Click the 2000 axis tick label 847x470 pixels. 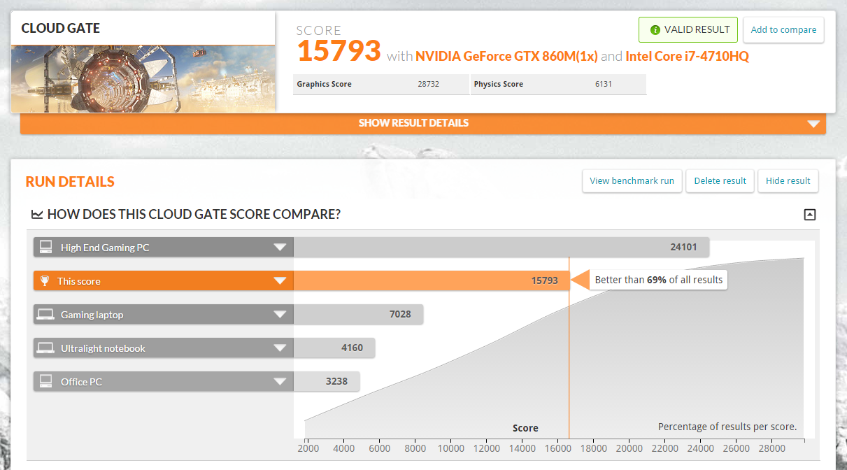point(308,448)
